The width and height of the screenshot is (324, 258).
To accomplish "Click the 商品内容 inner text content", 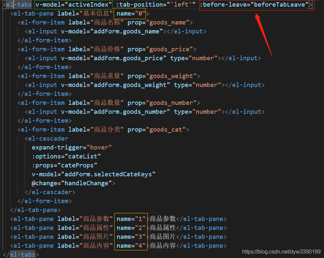I will (163, 246).
